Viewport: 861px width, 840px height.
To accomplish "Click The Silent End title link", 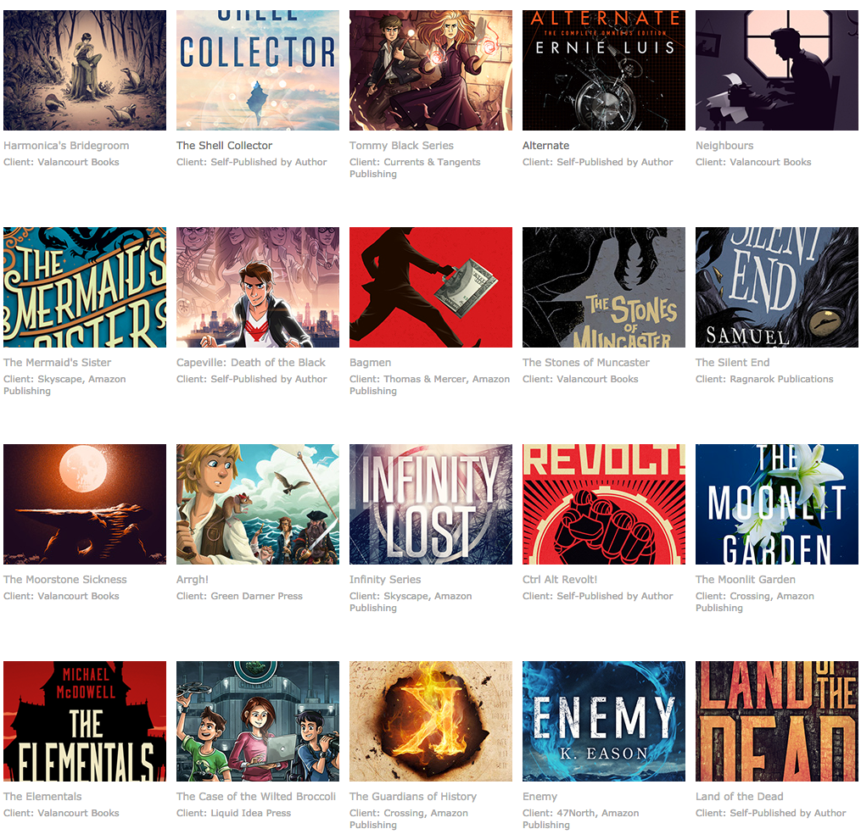I will click(732, 362).
